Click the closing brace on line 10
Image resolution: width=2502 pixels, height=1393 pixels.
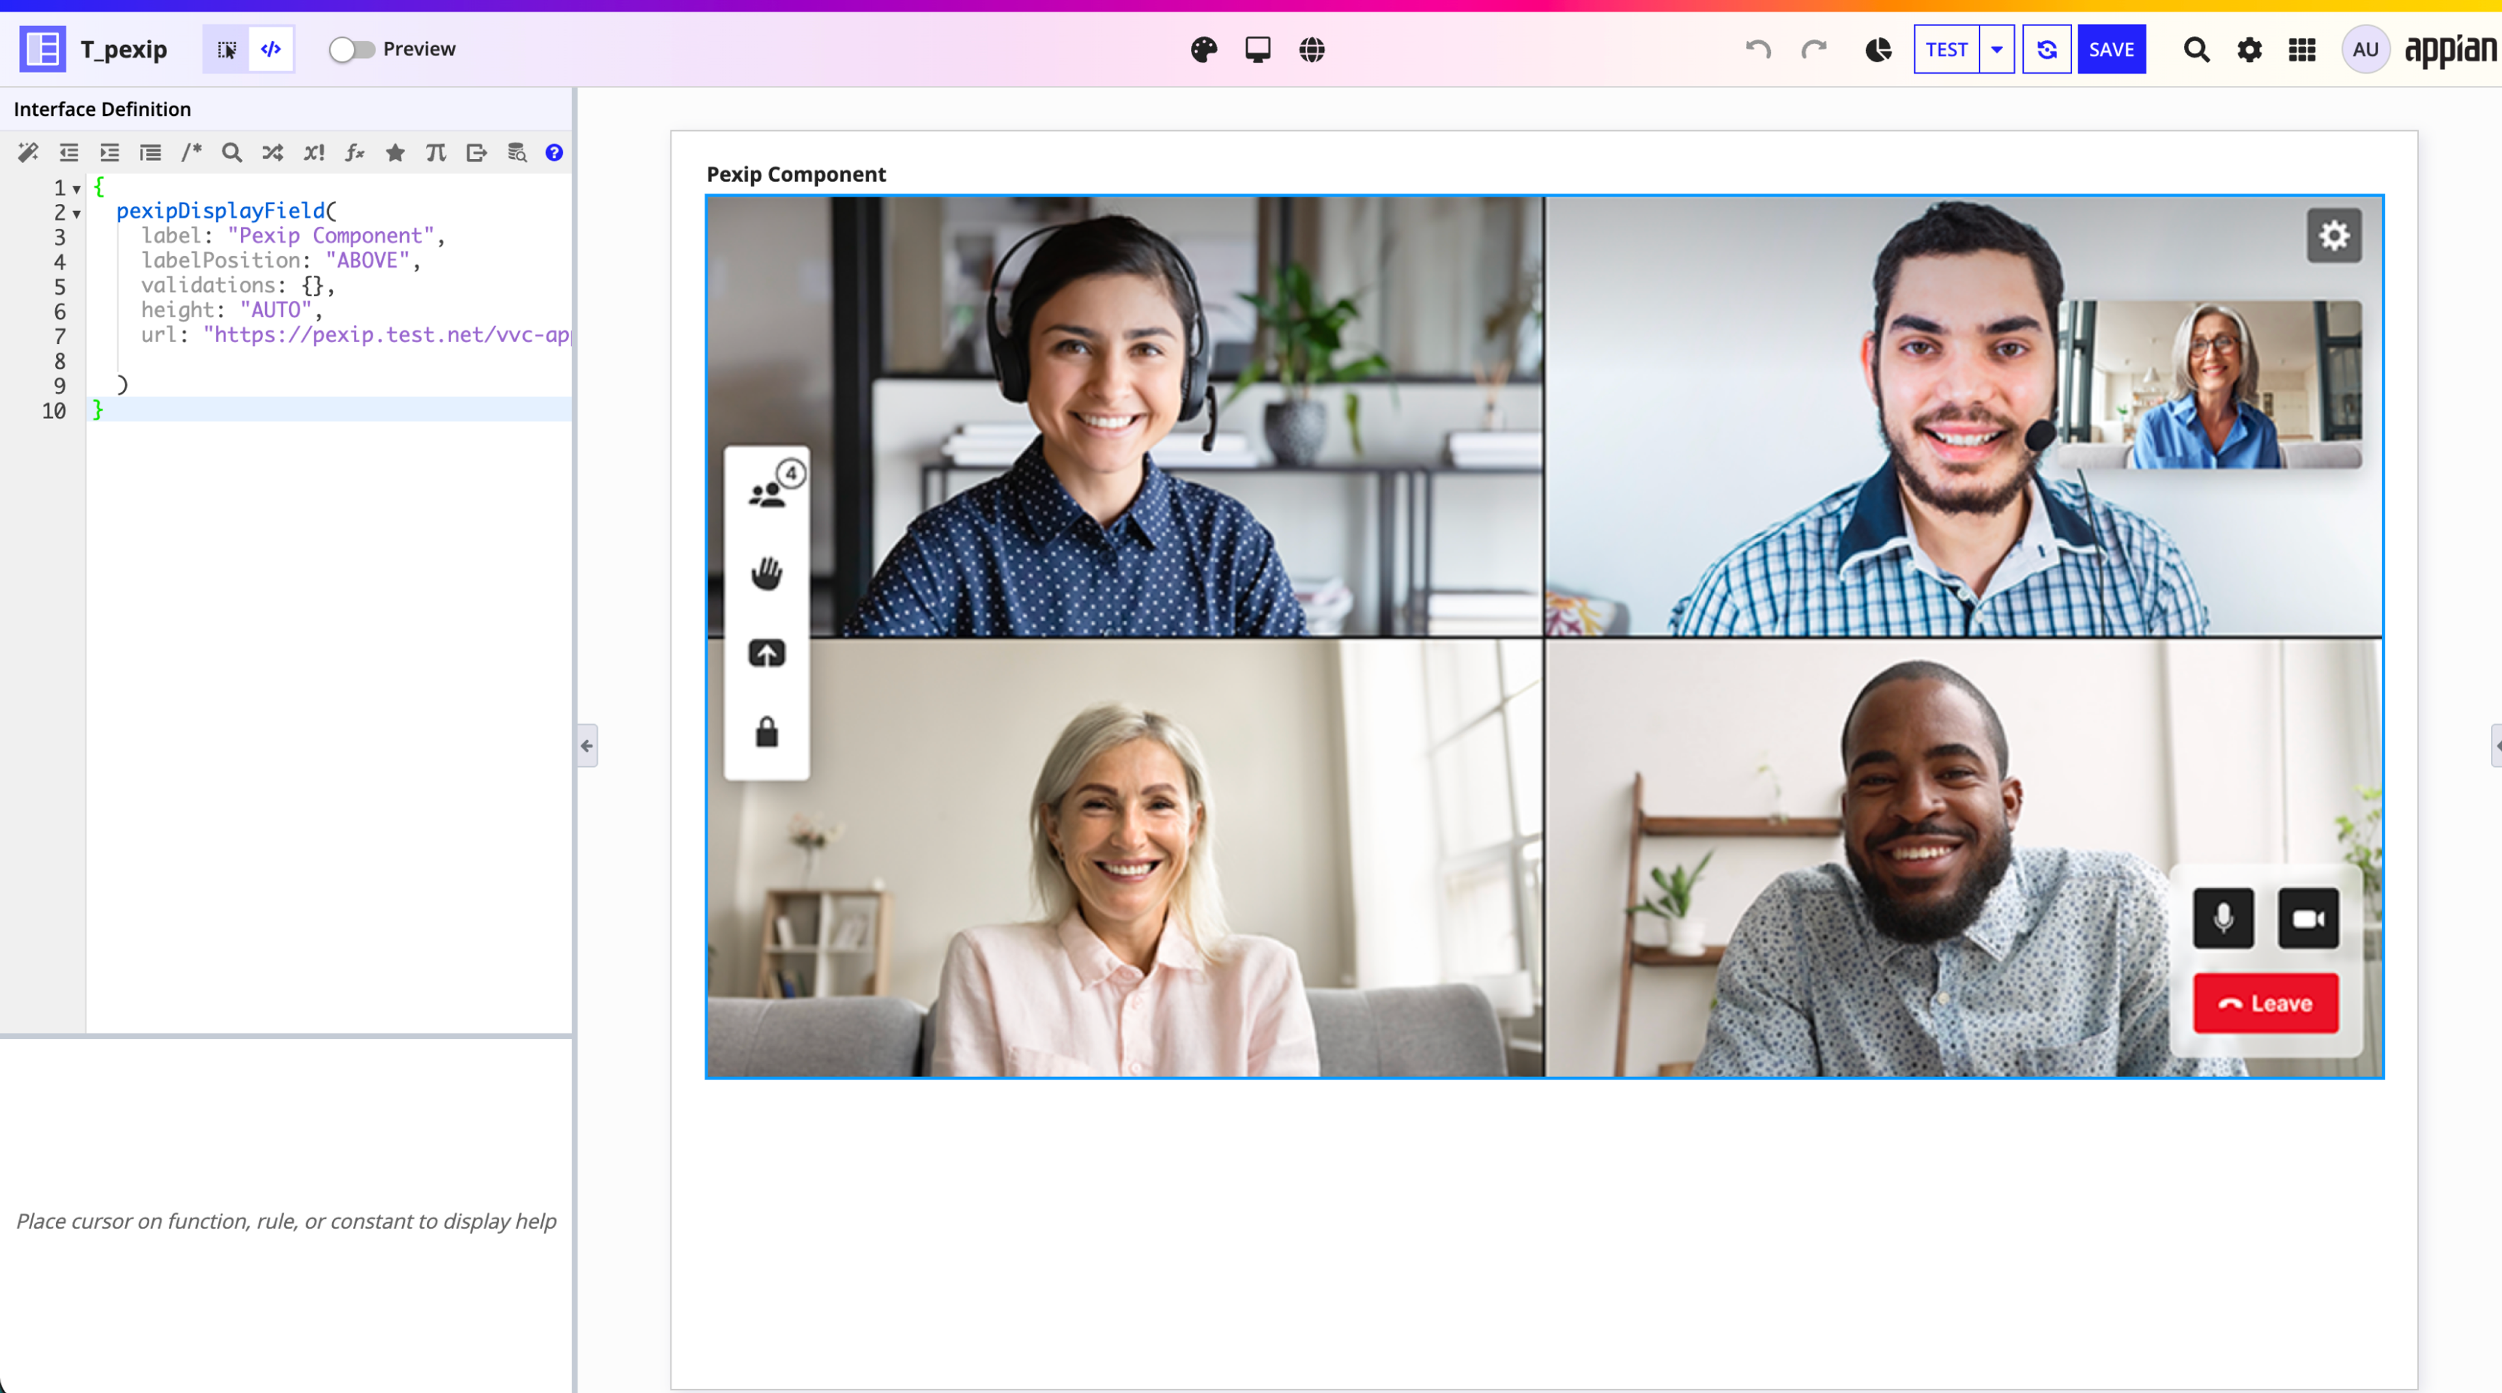point(97,410)
